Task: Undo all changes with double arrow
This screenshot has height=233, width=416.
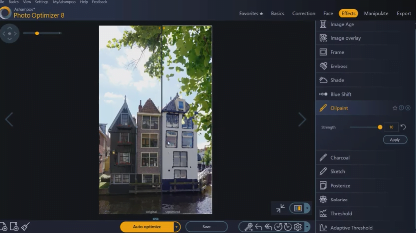Action: (x=268, y=227)
